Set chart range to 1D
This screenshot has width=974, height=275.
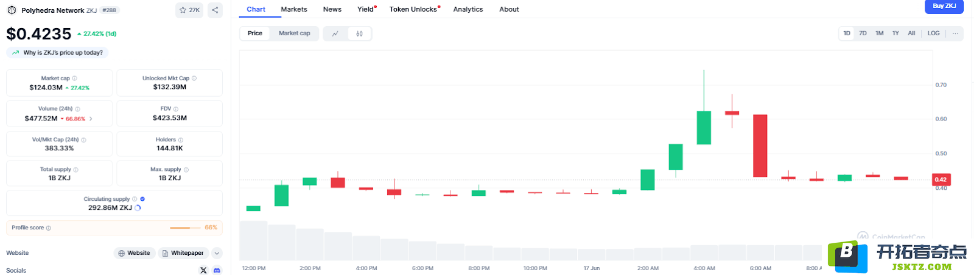tap(847, 33)
